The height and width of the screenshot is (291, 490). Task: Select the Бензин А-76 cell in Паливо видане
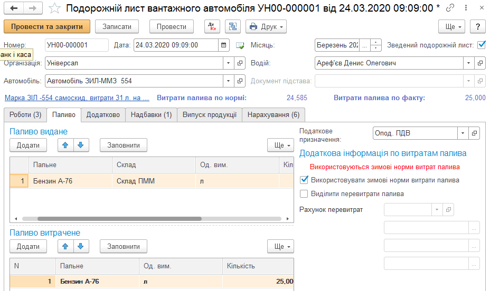pyautogui.click(x=70, y=181)
